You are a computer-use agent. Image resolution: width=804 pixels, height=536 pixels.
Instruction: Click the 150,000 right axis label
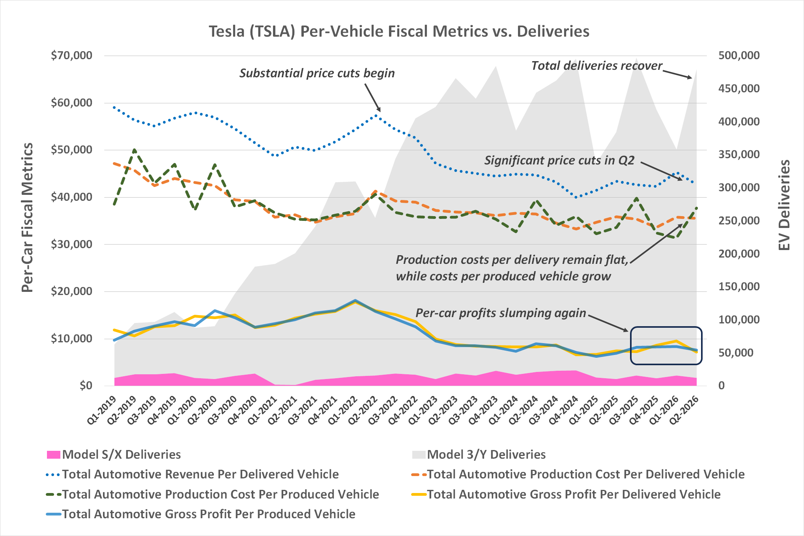[739, 287]
